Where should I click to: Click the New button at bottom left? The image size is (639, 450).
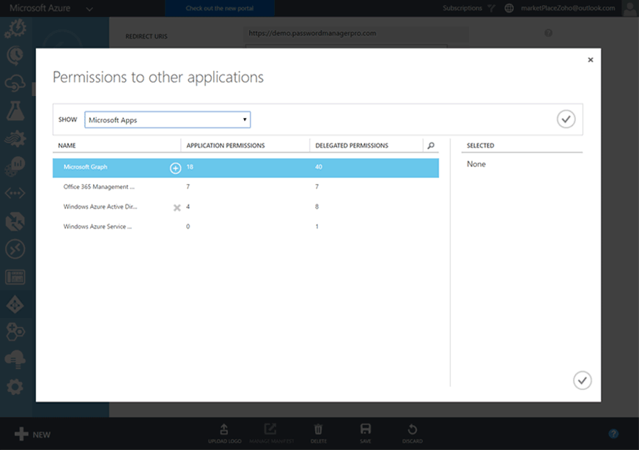point(33,434)
